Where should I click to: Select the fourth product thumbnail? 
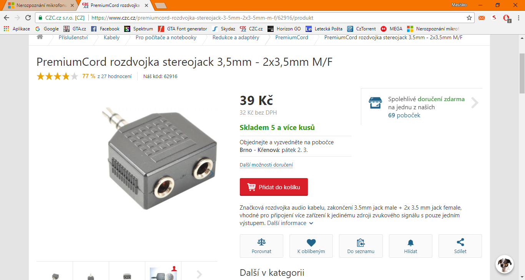click(x=163, y=272)
